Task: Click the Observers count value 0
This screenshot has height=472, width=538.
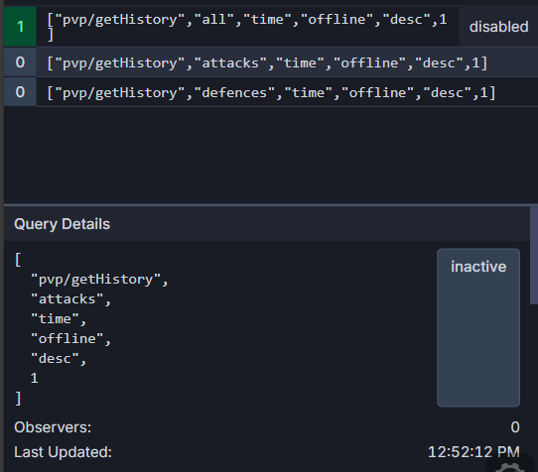Action: pos(515,427)
